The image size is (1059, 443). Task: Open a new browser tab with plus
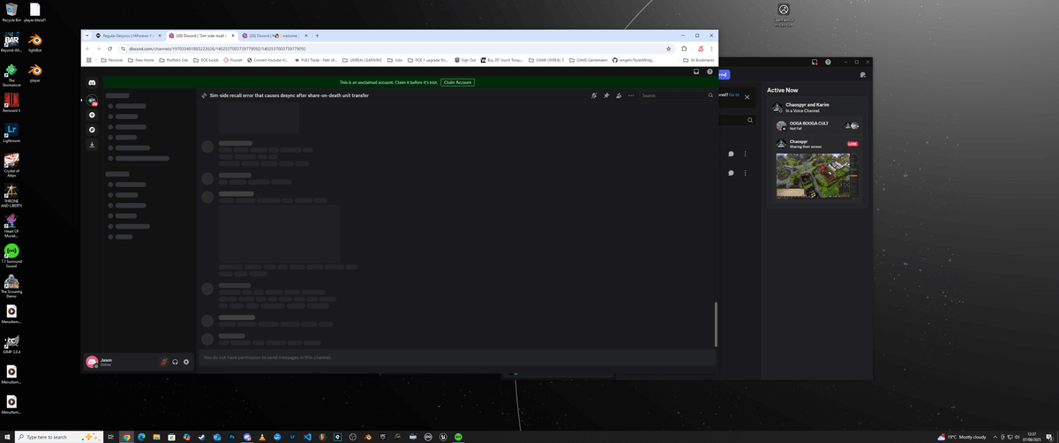[x=317, y=35]
